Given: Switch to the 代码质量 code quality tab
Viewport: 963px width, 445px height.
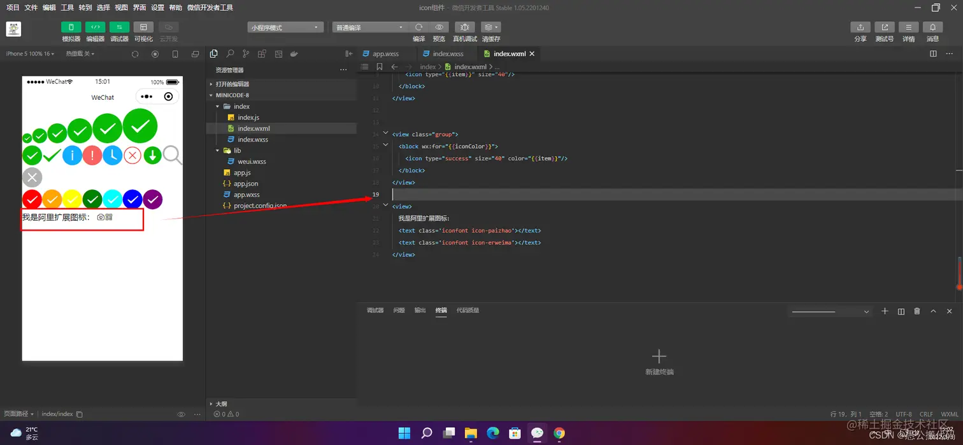Looking at the screenshot, I should pyautogui.click(x=467, y=310).
